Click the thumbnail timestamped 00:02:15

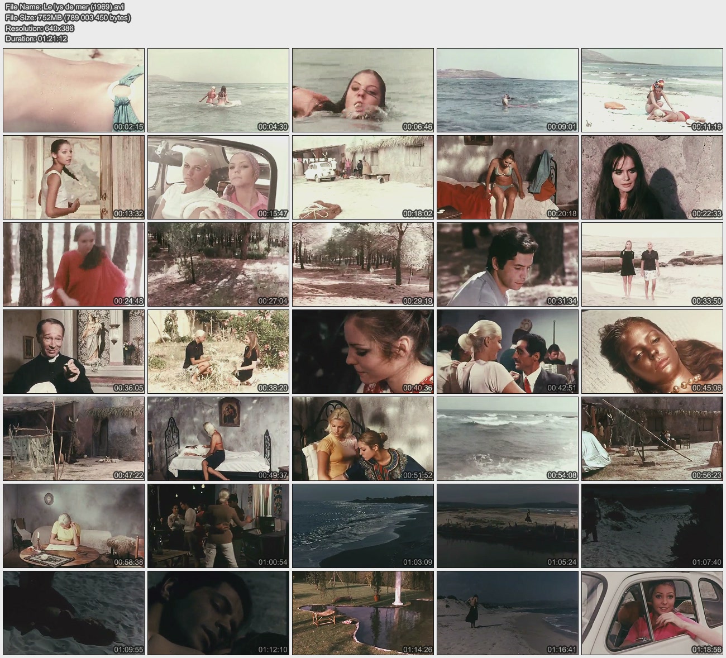74,90
